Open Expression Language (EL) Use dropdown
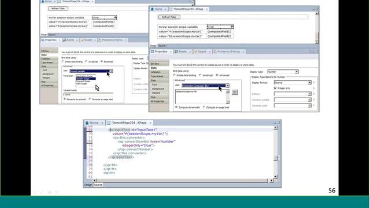Image resolution: width=370 pixels, height=208 pixels. click(x=227, y=86)
